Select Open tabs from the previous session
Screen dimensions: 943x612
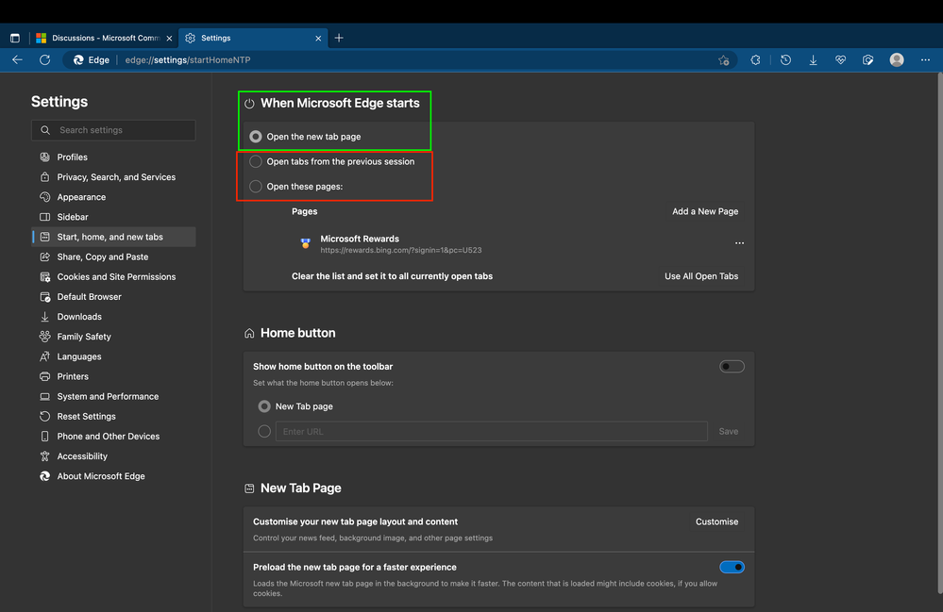(x=256, y=161)
